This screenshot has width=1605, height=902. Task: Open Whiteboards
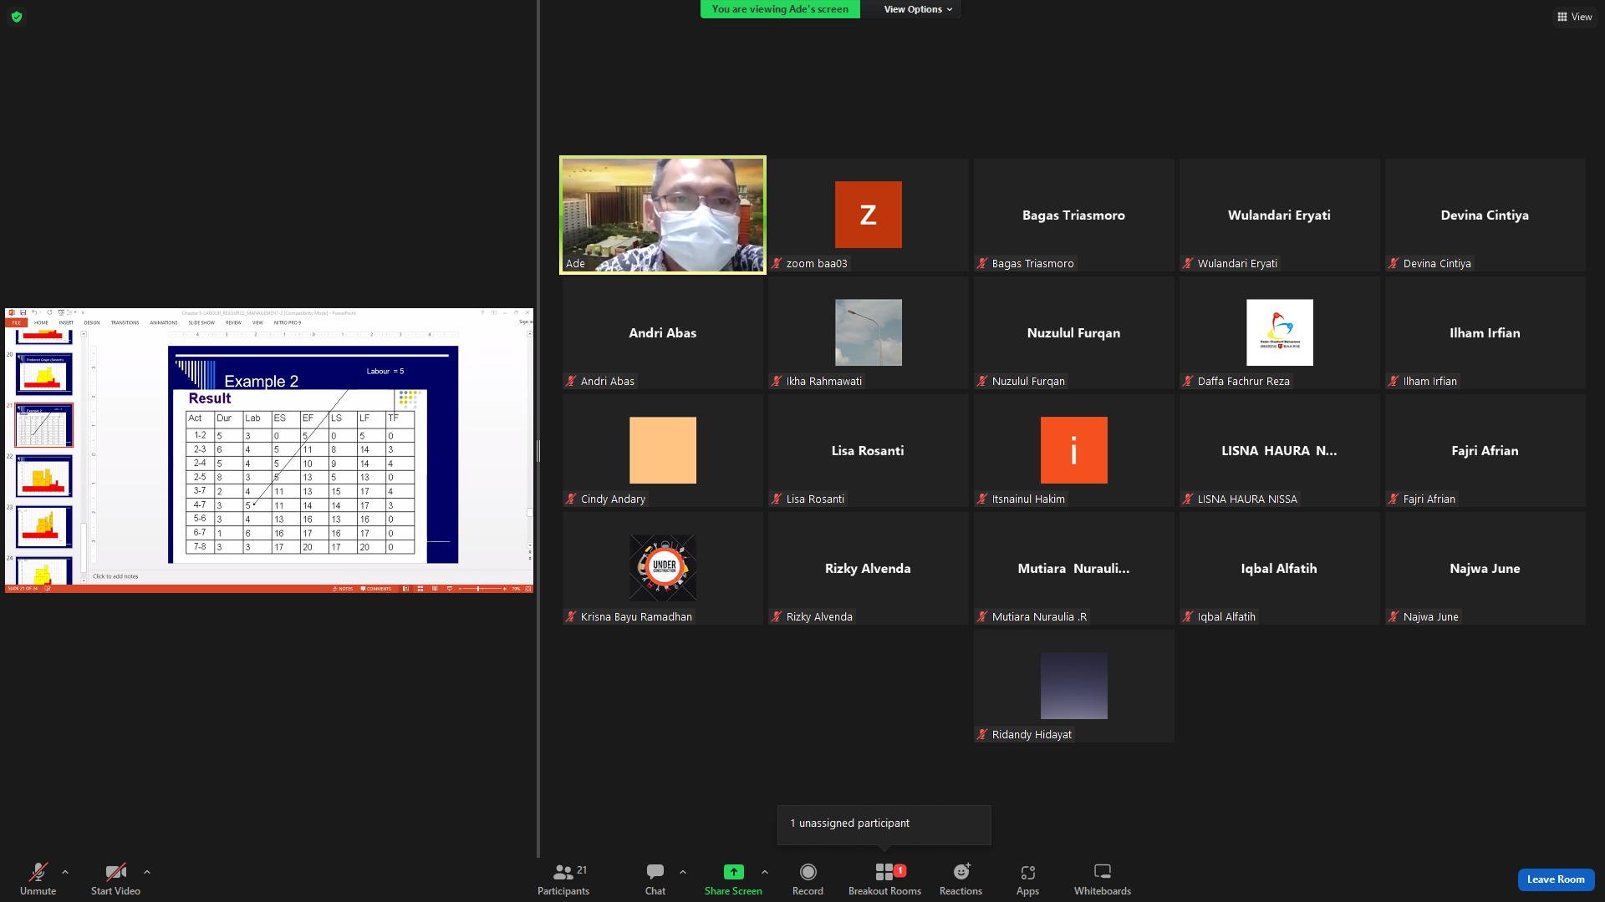pyautogui.click(x=1103, y=879)
